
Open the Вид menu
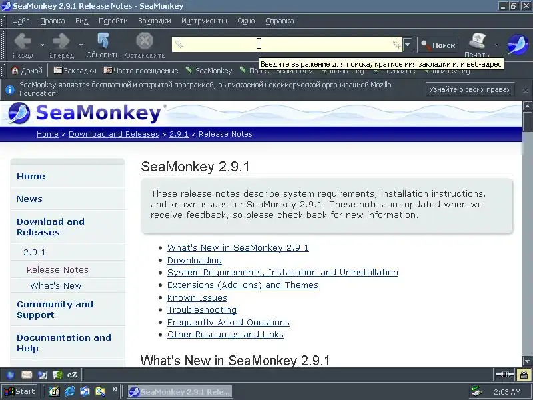81,21
